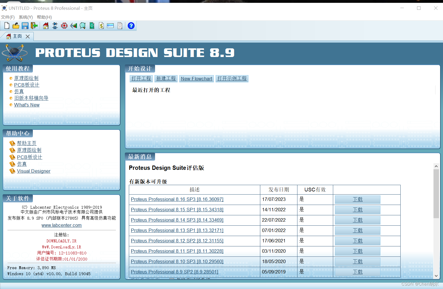Open Proteus Professional 8.10 SP3 link
This screenshot has width=443, height=289.
tap(177, 261)
